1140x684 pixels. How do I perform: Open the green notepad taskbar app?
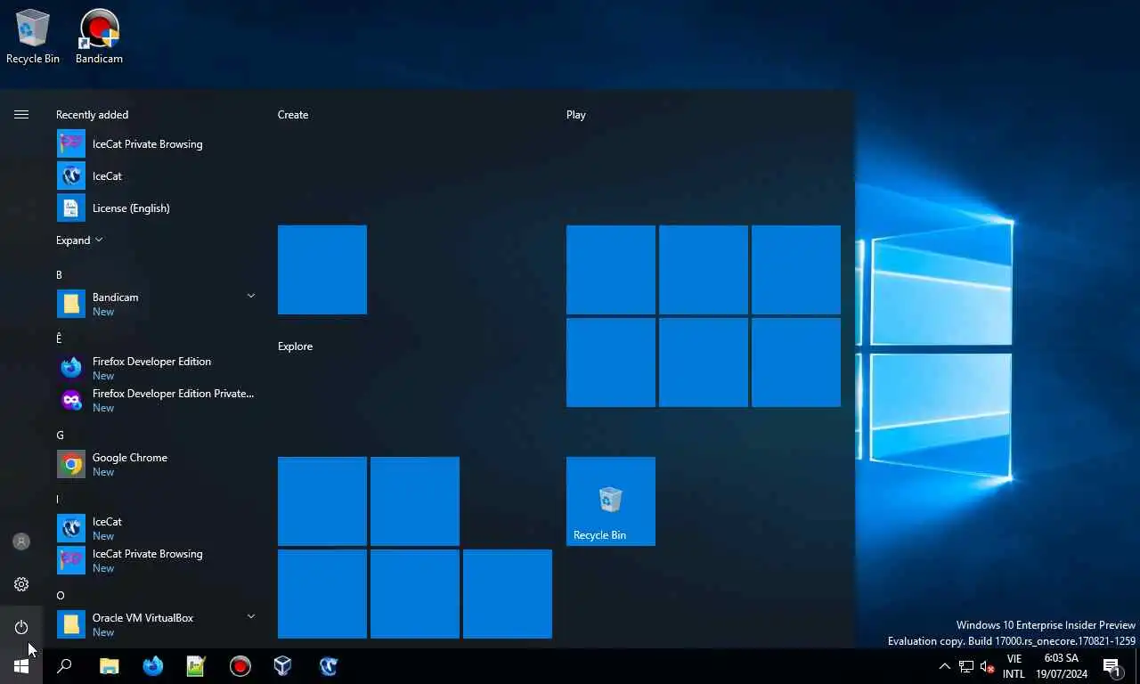[x=196, y=666]
